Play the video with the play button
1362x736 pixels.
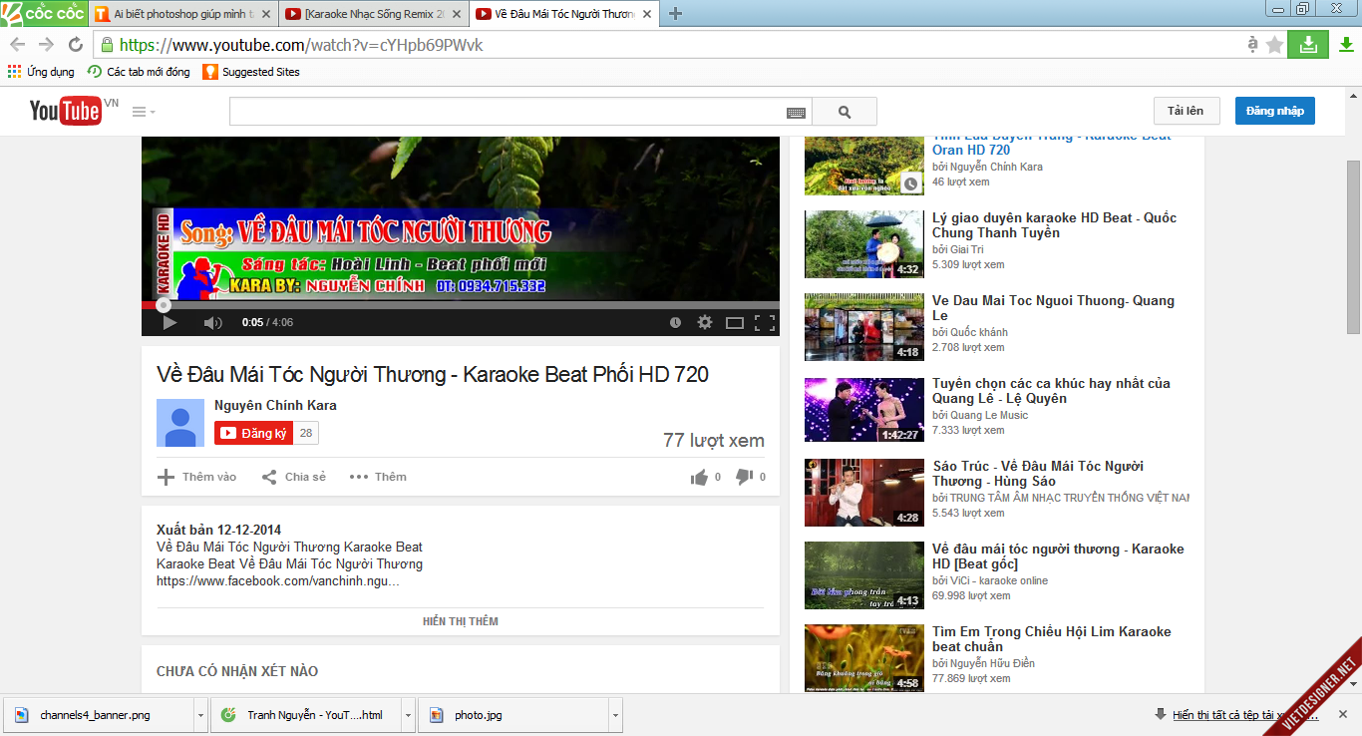[170, 322]
